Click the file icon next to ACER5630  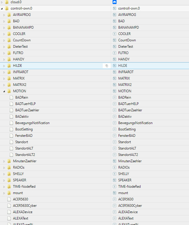click(9, 199)
